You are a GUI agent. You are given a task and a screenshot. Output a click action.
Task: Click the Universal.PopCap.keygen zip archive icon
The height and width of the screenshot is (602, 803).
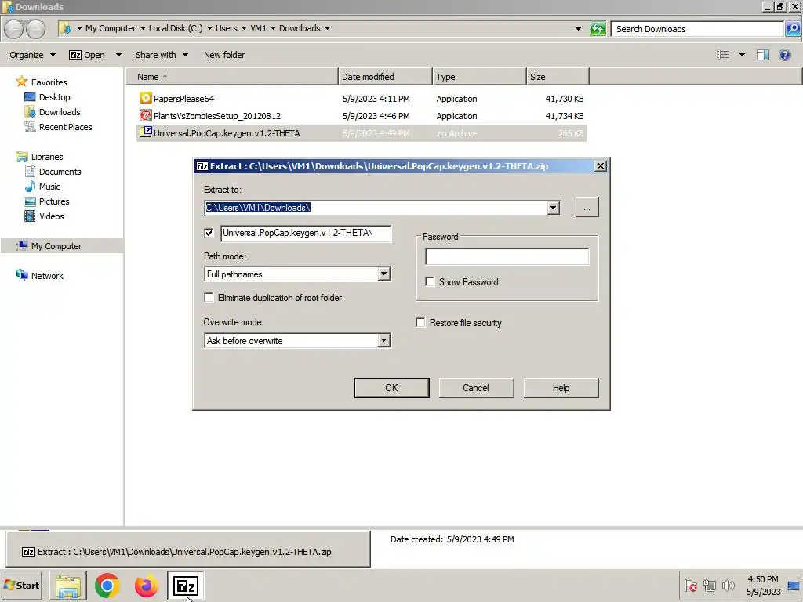coord(145,132)
